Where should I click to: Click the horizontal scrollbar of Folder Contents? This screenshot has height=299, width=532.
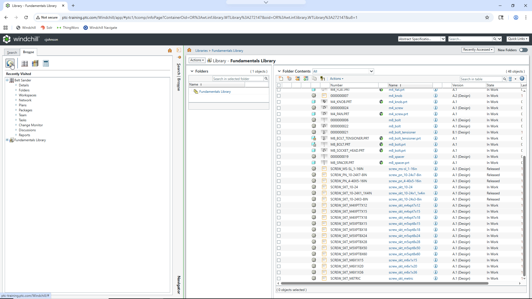pyautogui.click(x=385, y=283)
